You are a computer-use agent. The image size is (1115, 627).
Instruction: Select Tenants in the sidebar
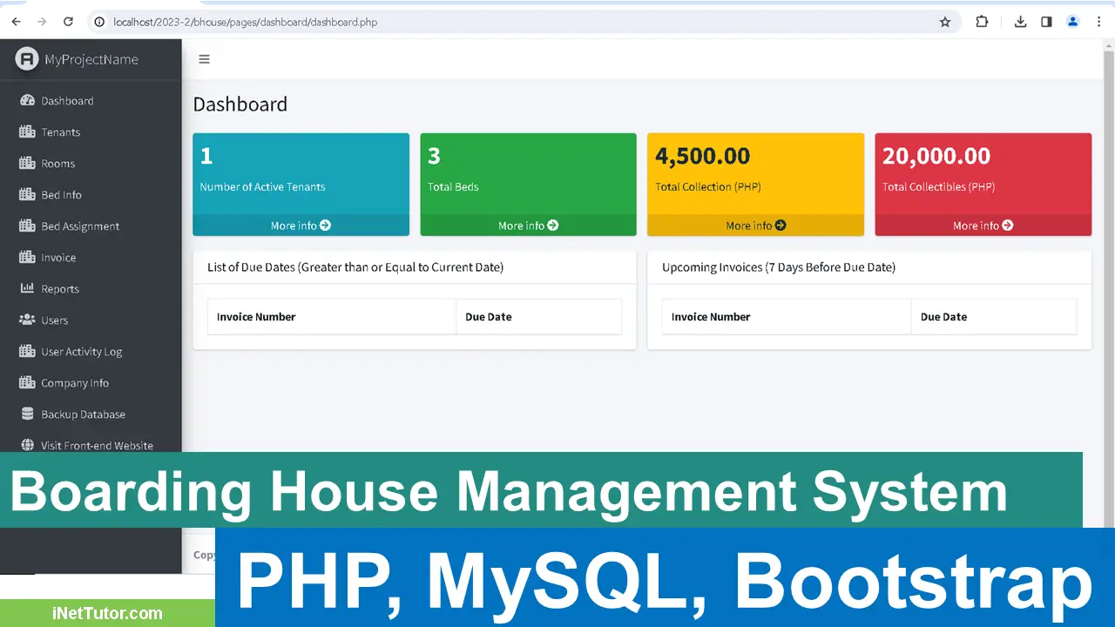59,131
